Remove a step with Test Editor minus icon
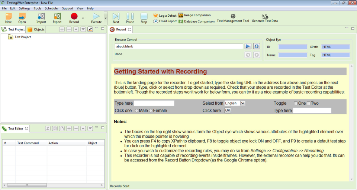Viewport: 357px width, 190px height. tap(76, 128)
